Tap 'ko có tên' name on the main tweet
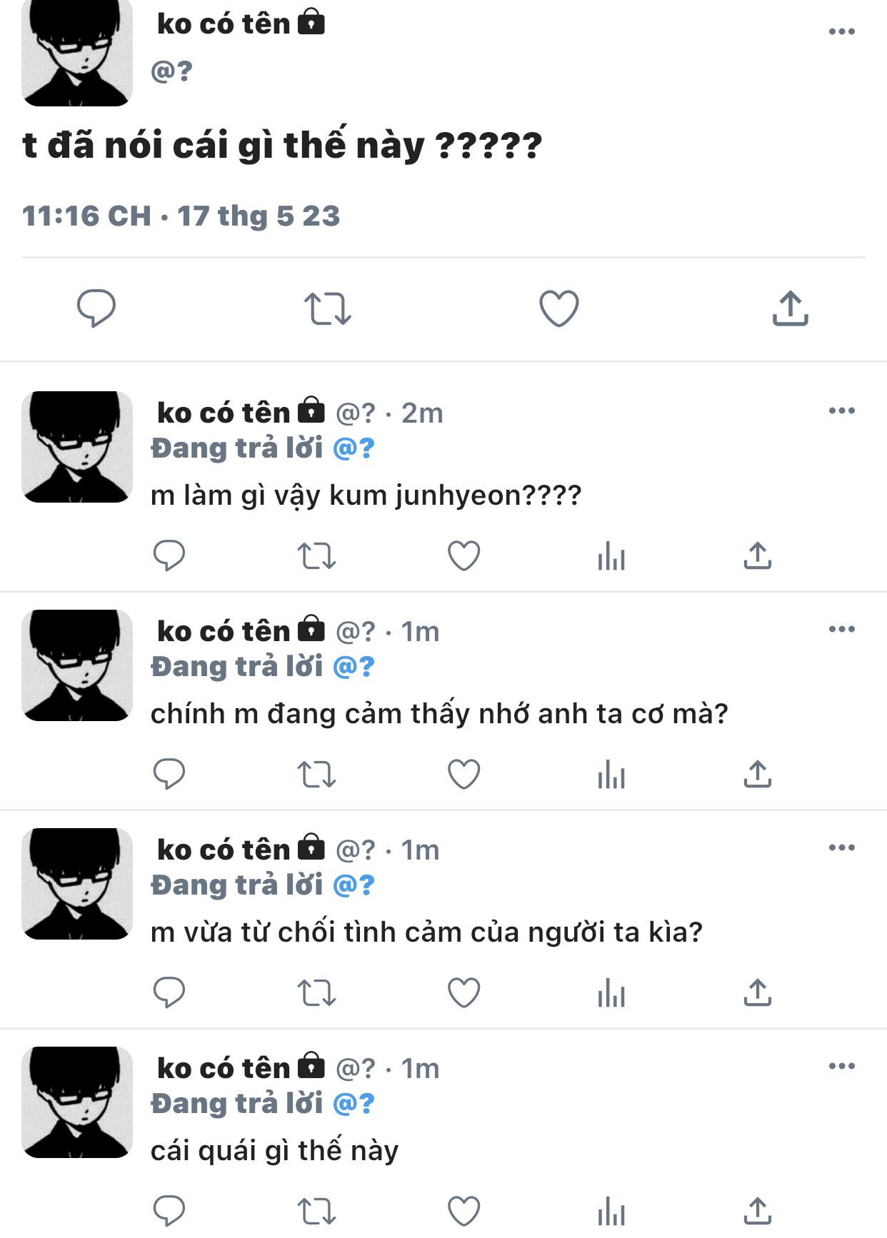Viewport: 887px width, 1238px height. (x=224, y=24)
